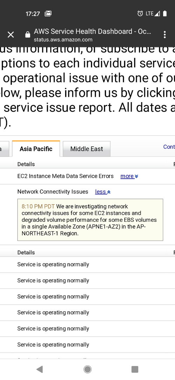Image resolution: width=175 pixels, height=380 pixels.
Task: Collapse Network Connectivity Issues with less
Action: coord(103,192)
